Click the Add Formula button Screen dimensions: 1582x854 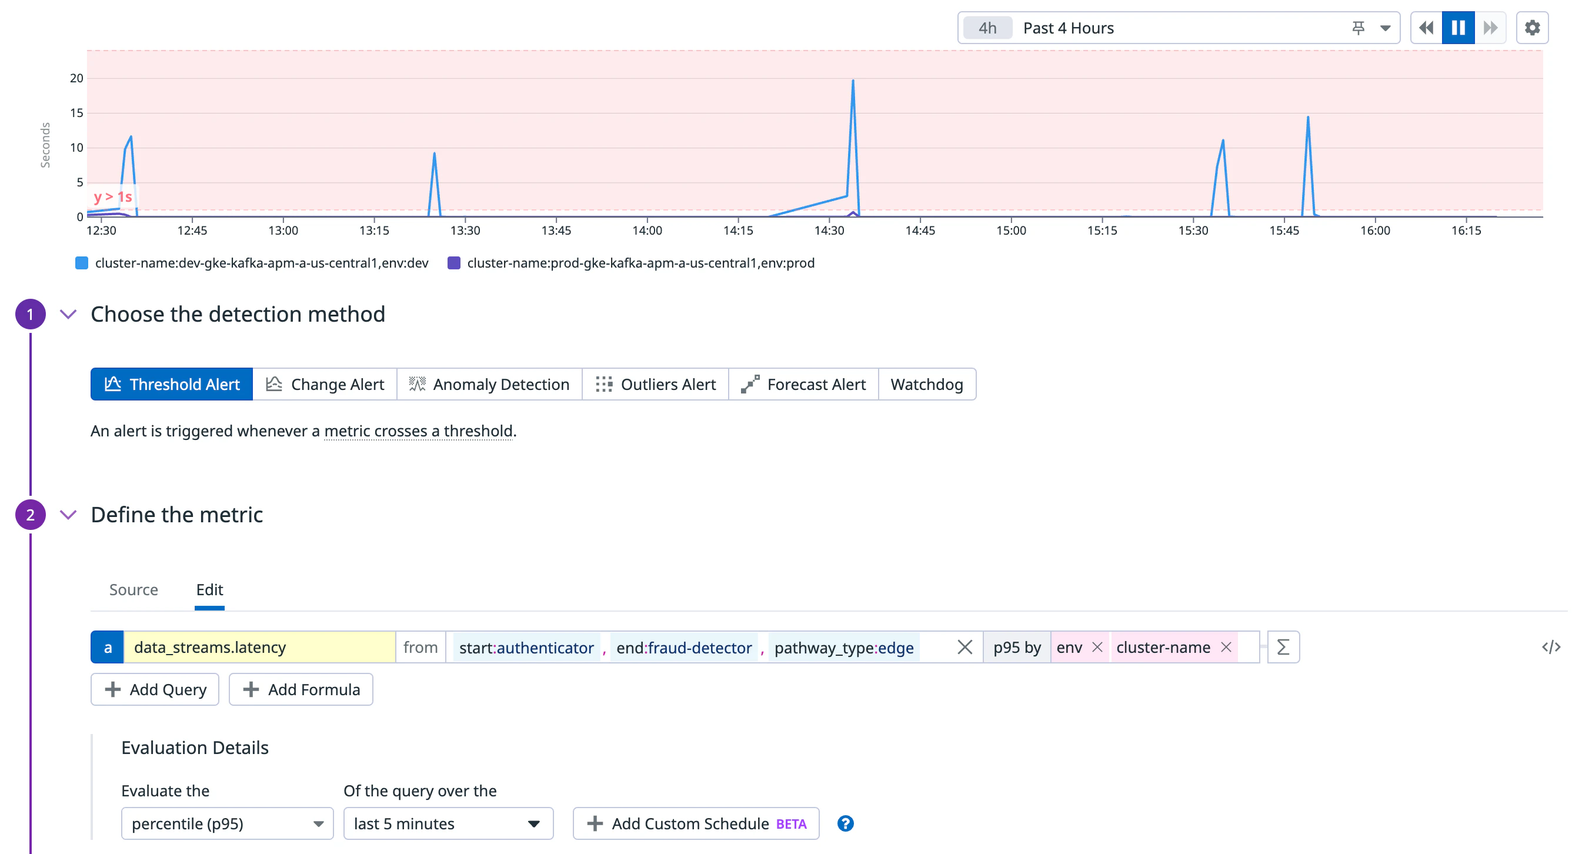point(301,689)
